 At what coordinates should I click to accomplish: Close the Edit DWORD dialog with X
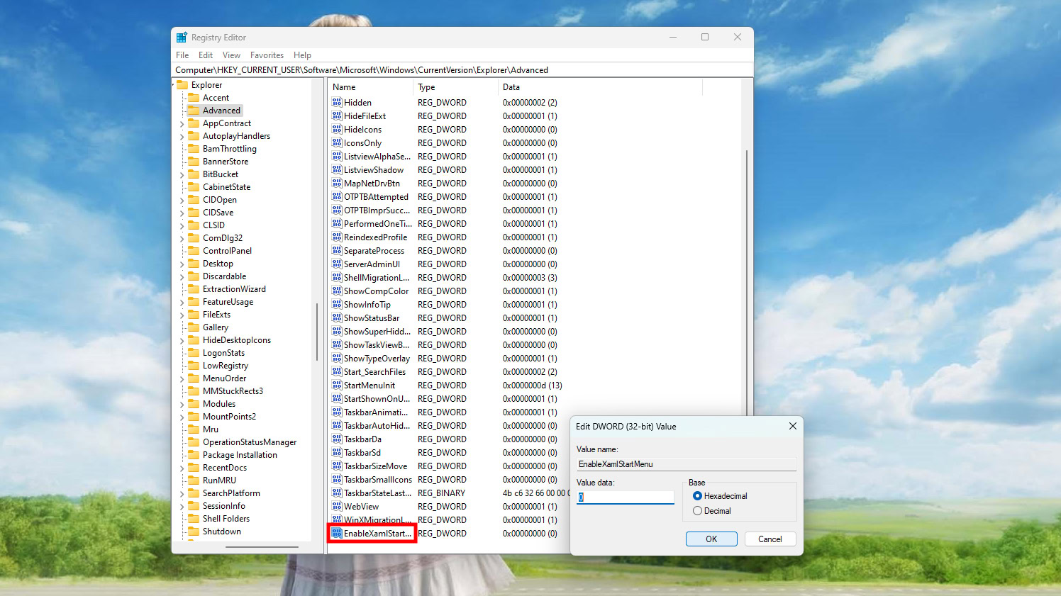click(792, 427)
